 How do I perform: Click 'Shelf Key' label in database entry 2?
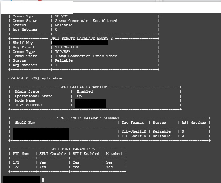pos(23,43)
